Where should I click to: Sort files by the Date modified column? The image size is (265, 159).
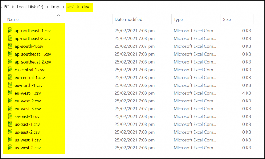coord(128,19)
